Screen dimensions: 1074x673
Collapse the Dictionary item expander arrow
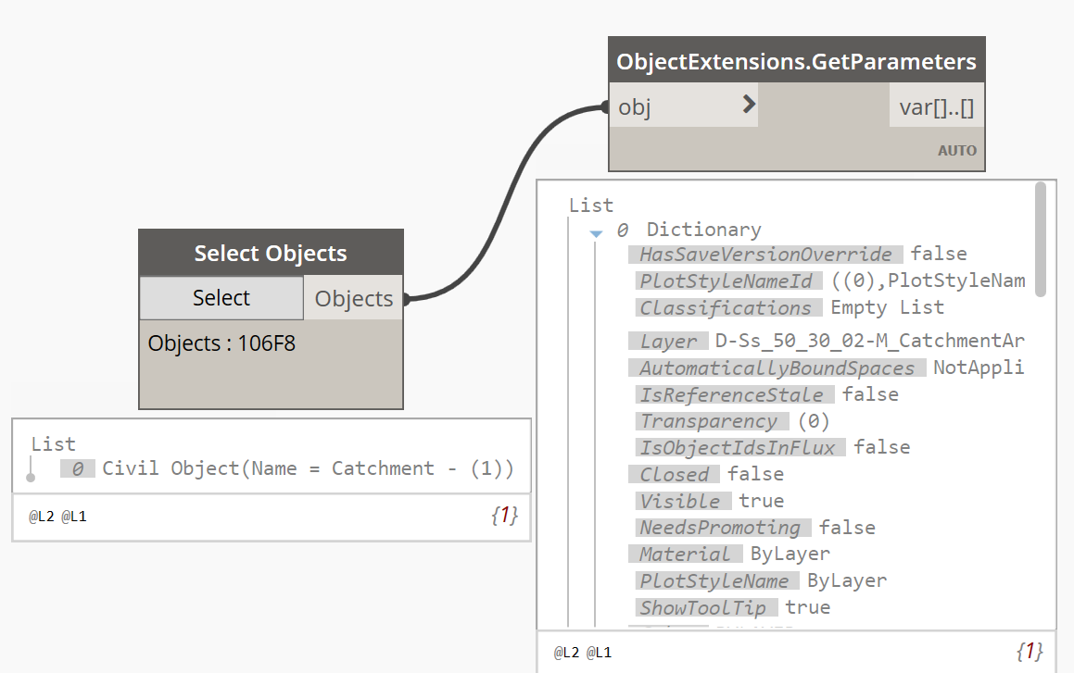tap(596, 233)
